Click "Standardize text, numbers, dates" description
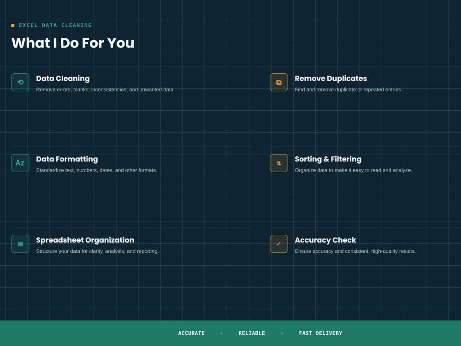 pos(96,170)
